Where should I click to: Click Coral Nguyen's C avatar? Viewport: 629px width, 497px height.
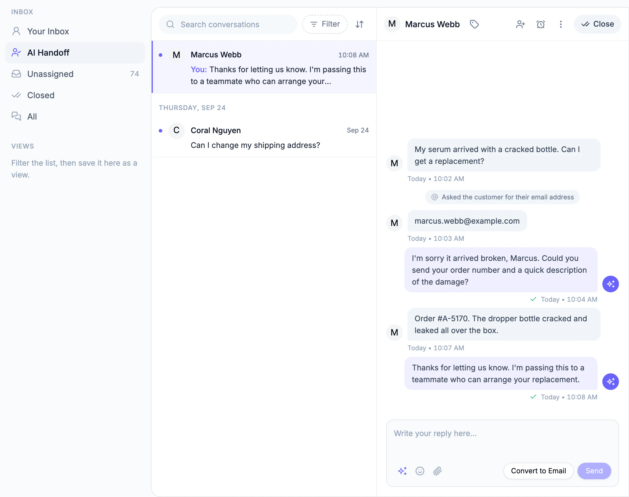point(176,130)
